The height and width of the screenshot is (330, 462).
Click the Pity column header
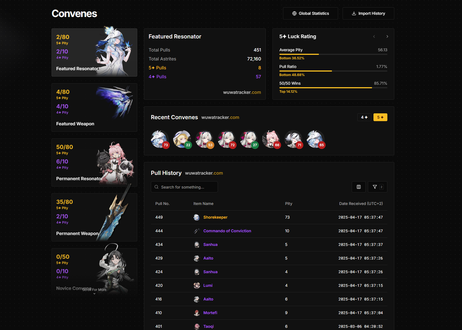click(288, 203)
